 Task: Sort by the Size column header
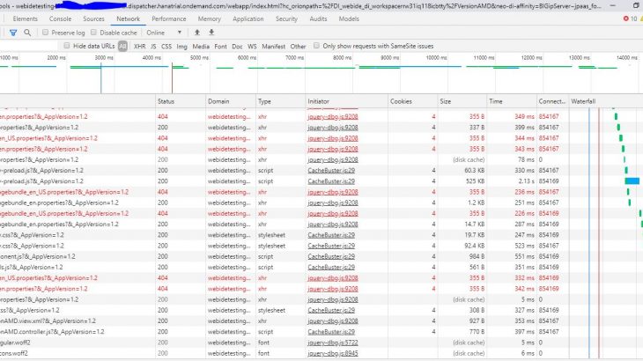[x=462, y=101]
